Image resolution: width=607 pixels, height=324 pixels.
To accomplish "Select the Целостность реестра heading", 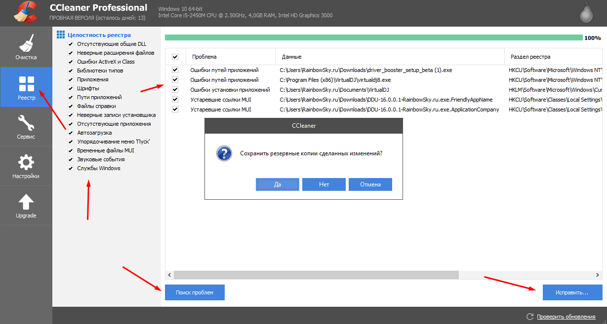I will pyautogui.click(x=99, y=35).
